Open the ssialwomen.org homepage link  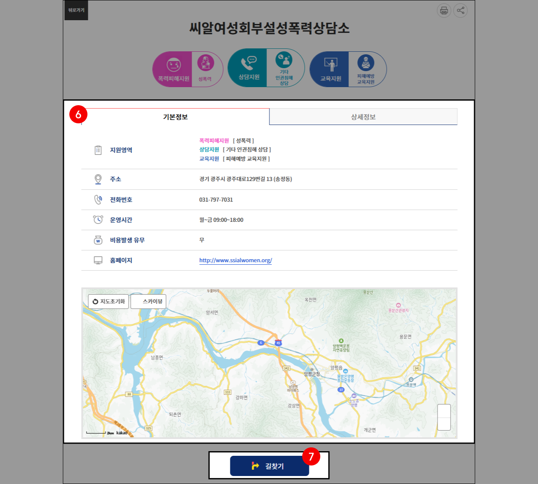235,260
